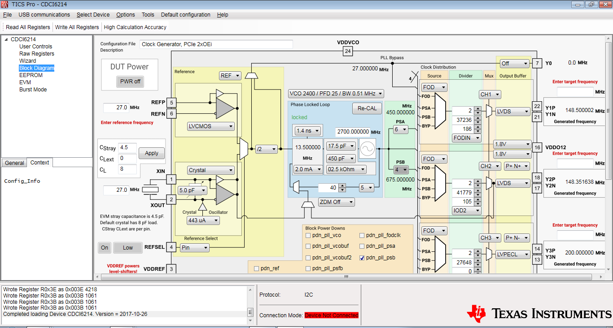Image resolution: width=613 pixels, height=328 pixels.
Task: Open the REF source dropdown
Action: [230, 76]
